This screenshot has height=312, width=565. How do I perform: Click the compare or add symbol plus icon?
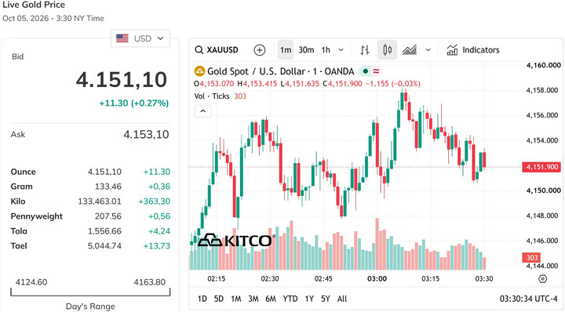click(x=260, y=49)
